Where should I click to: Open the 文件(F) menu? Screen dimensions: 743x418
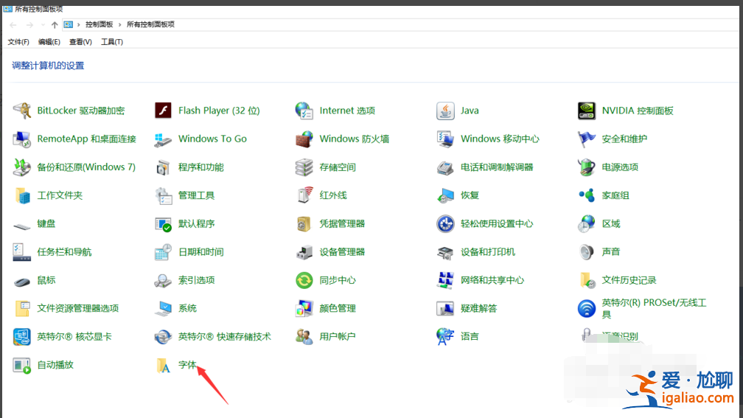click(x=18, y=42)
